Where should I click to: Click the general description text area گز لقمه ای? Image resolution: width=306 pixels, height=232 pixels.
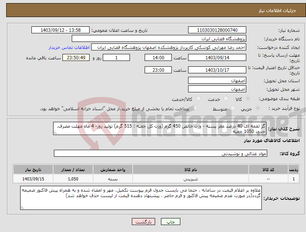(160, 128)
